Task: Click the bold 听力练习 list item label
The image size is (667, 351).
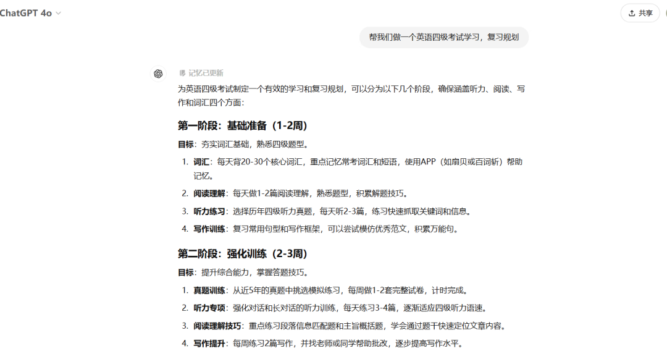Action: tap(209, 211)
